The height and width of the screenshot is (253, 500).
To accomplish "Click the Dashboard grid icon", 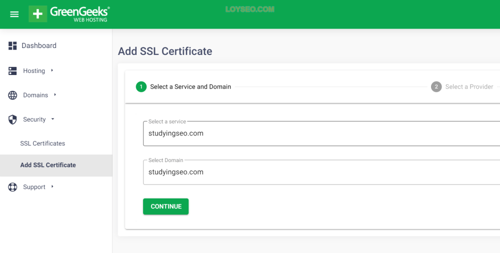I will tap(12, 45).
